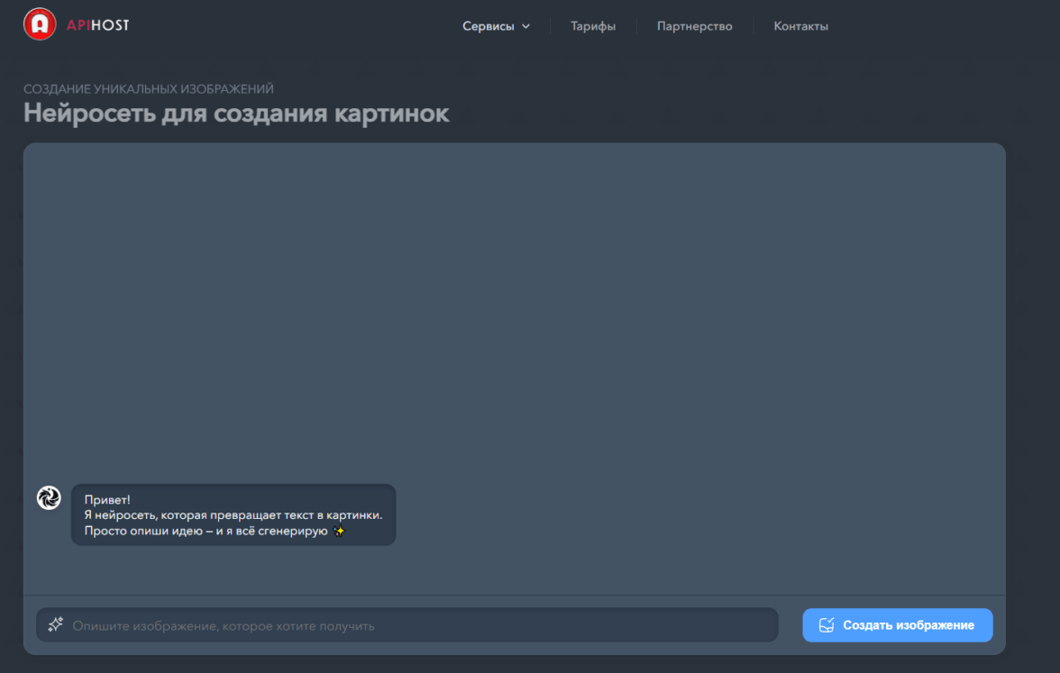This screenshot has height=673, width=1060.
Task: Click the red APIHOST logo icon
Action: pos(39,24)
